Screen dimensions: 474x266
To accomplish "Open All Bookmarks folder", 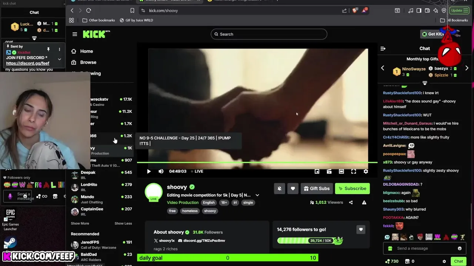I will click(454, 20).
